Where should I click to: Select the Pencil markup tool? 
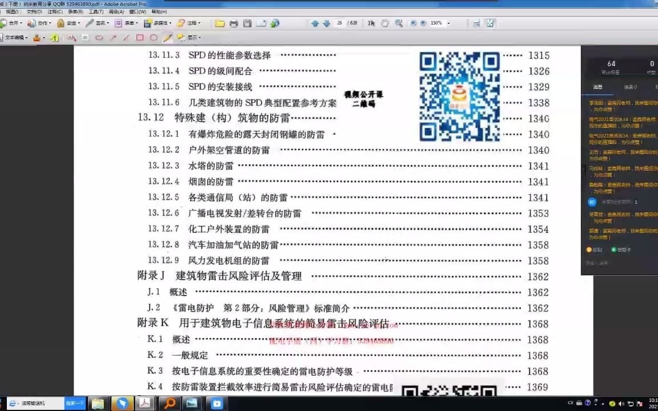coord(167,37)
